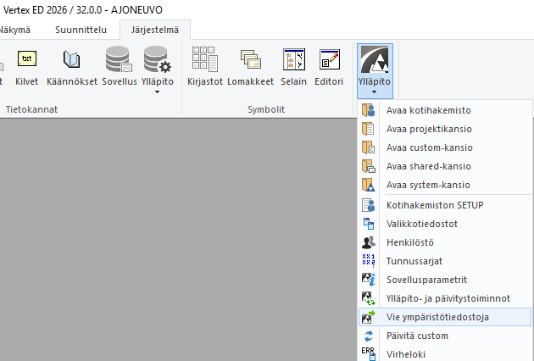Click the Kotihakemiston SETUP icon
Screen dimensions: 534x361
(368, 205)
